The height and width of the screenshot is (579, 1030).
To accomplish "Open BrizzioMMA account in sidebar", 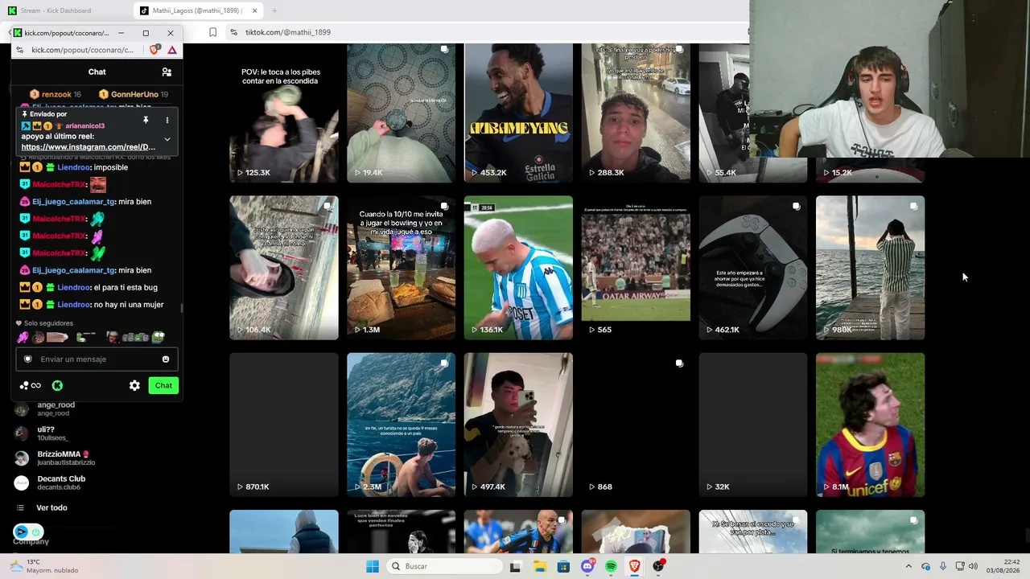I will [56, 458].
